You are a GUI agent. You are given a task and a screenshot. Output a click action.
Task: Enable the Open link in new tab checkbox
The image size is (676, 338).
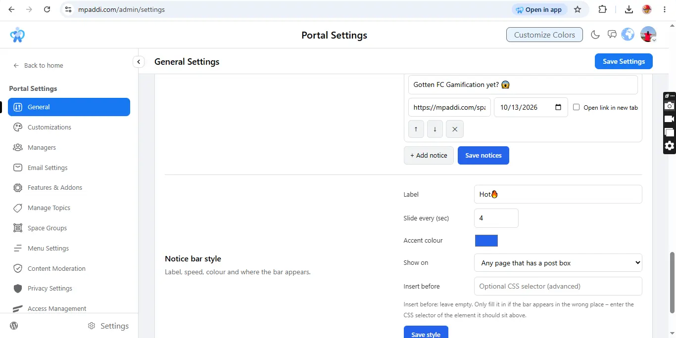coord(576,107)
